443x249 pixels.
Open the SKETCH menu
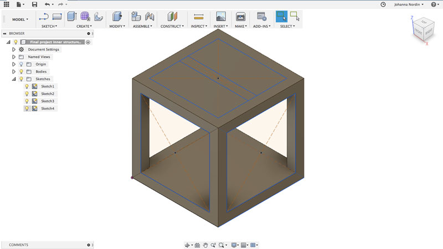click(x=49, y=26)
